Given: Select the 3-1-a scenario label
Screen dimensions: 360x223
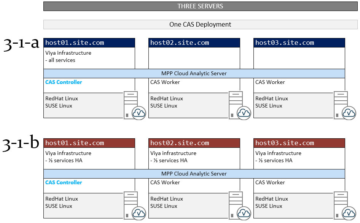Looking at the screenshot, I should click(21, 44).
